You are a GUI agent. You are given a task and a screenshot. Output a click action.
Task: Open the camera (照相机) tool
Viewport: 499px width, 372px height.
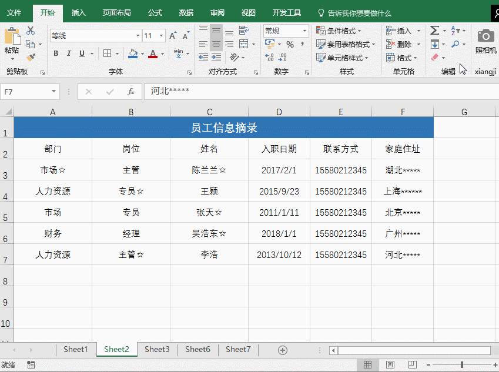485,41
